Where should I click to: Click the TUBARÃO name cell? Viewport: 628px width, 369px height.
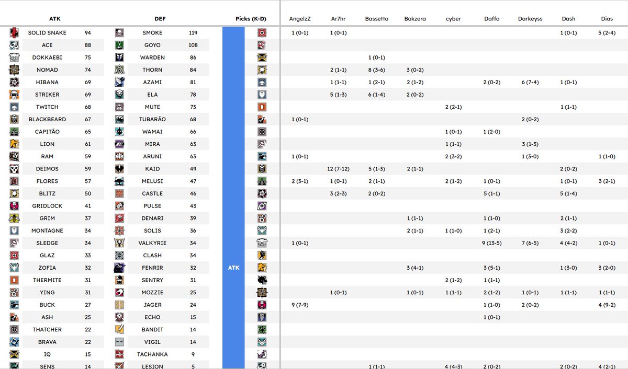(152, 119)
